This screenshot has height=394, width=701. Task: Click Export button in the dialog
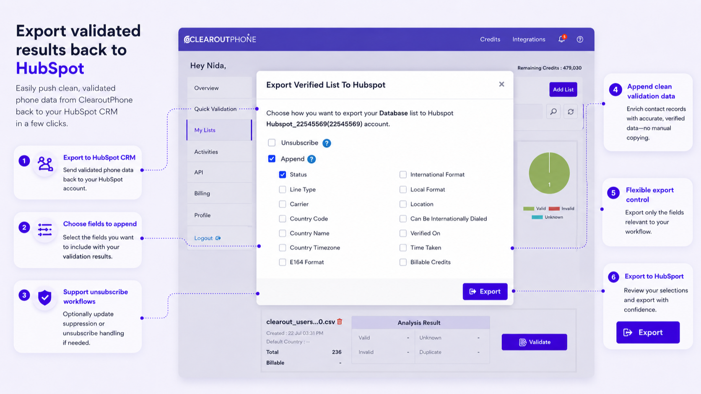485,291
